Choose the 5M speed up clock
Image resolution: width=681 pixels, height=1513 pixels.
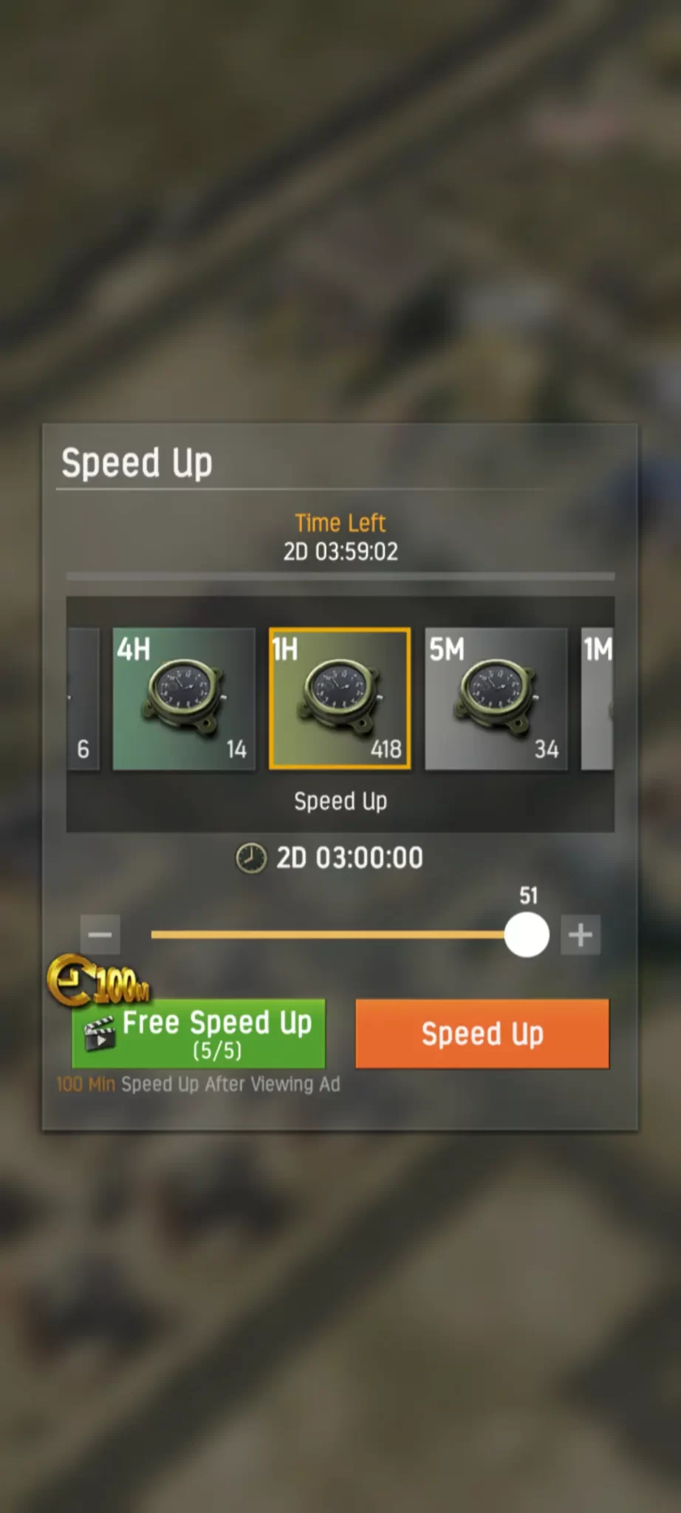pyautogui.click(x=496, y=699)
